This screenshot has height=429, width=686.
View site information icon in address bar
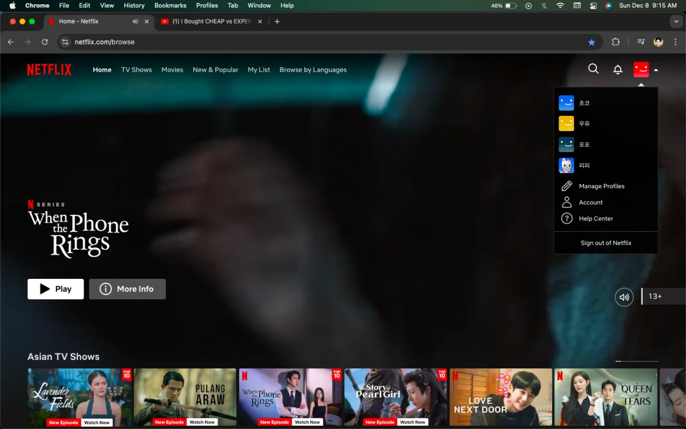pos(65,42)
